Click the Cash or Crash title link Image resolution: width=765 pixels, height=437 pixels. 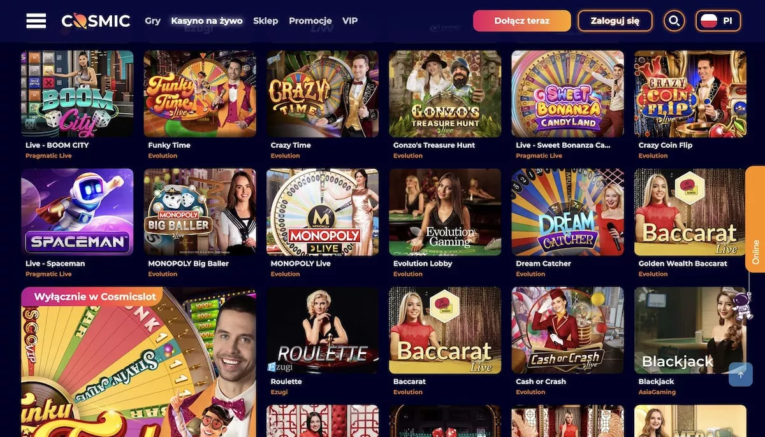541,382
